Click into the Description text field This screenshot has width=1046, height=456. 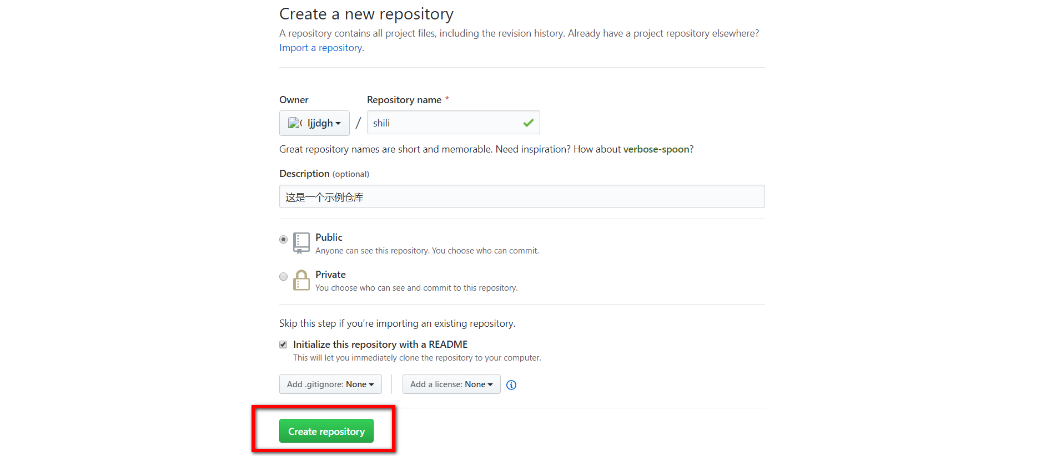tap(522, 197)
